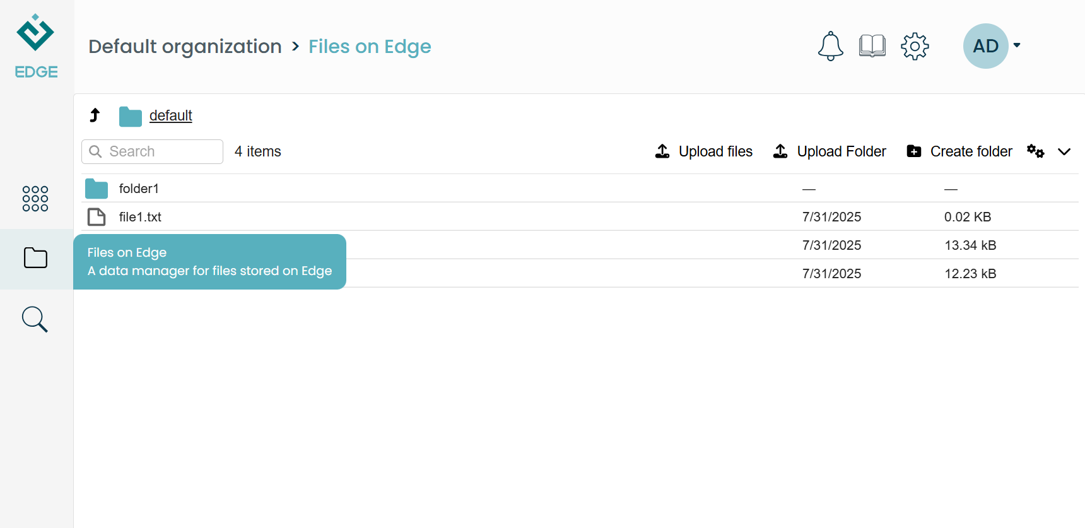Click Default organization breadcrumb
This screenshot has width=1085, height=528.
[185, 46]
